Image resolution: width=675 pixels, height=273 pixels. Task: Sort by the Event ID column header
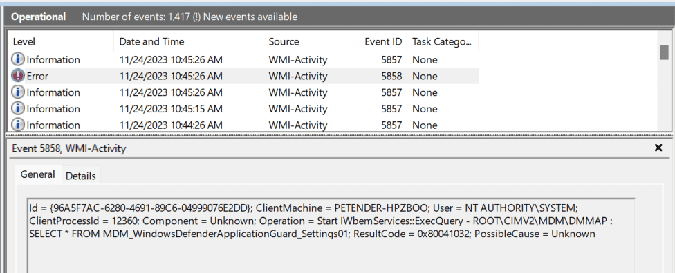pos(371,41)
